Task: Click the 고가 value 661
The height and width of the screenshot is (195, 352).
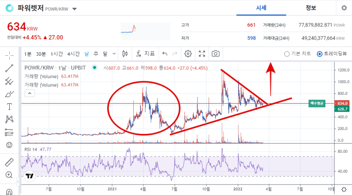Action: pos(251,25)
